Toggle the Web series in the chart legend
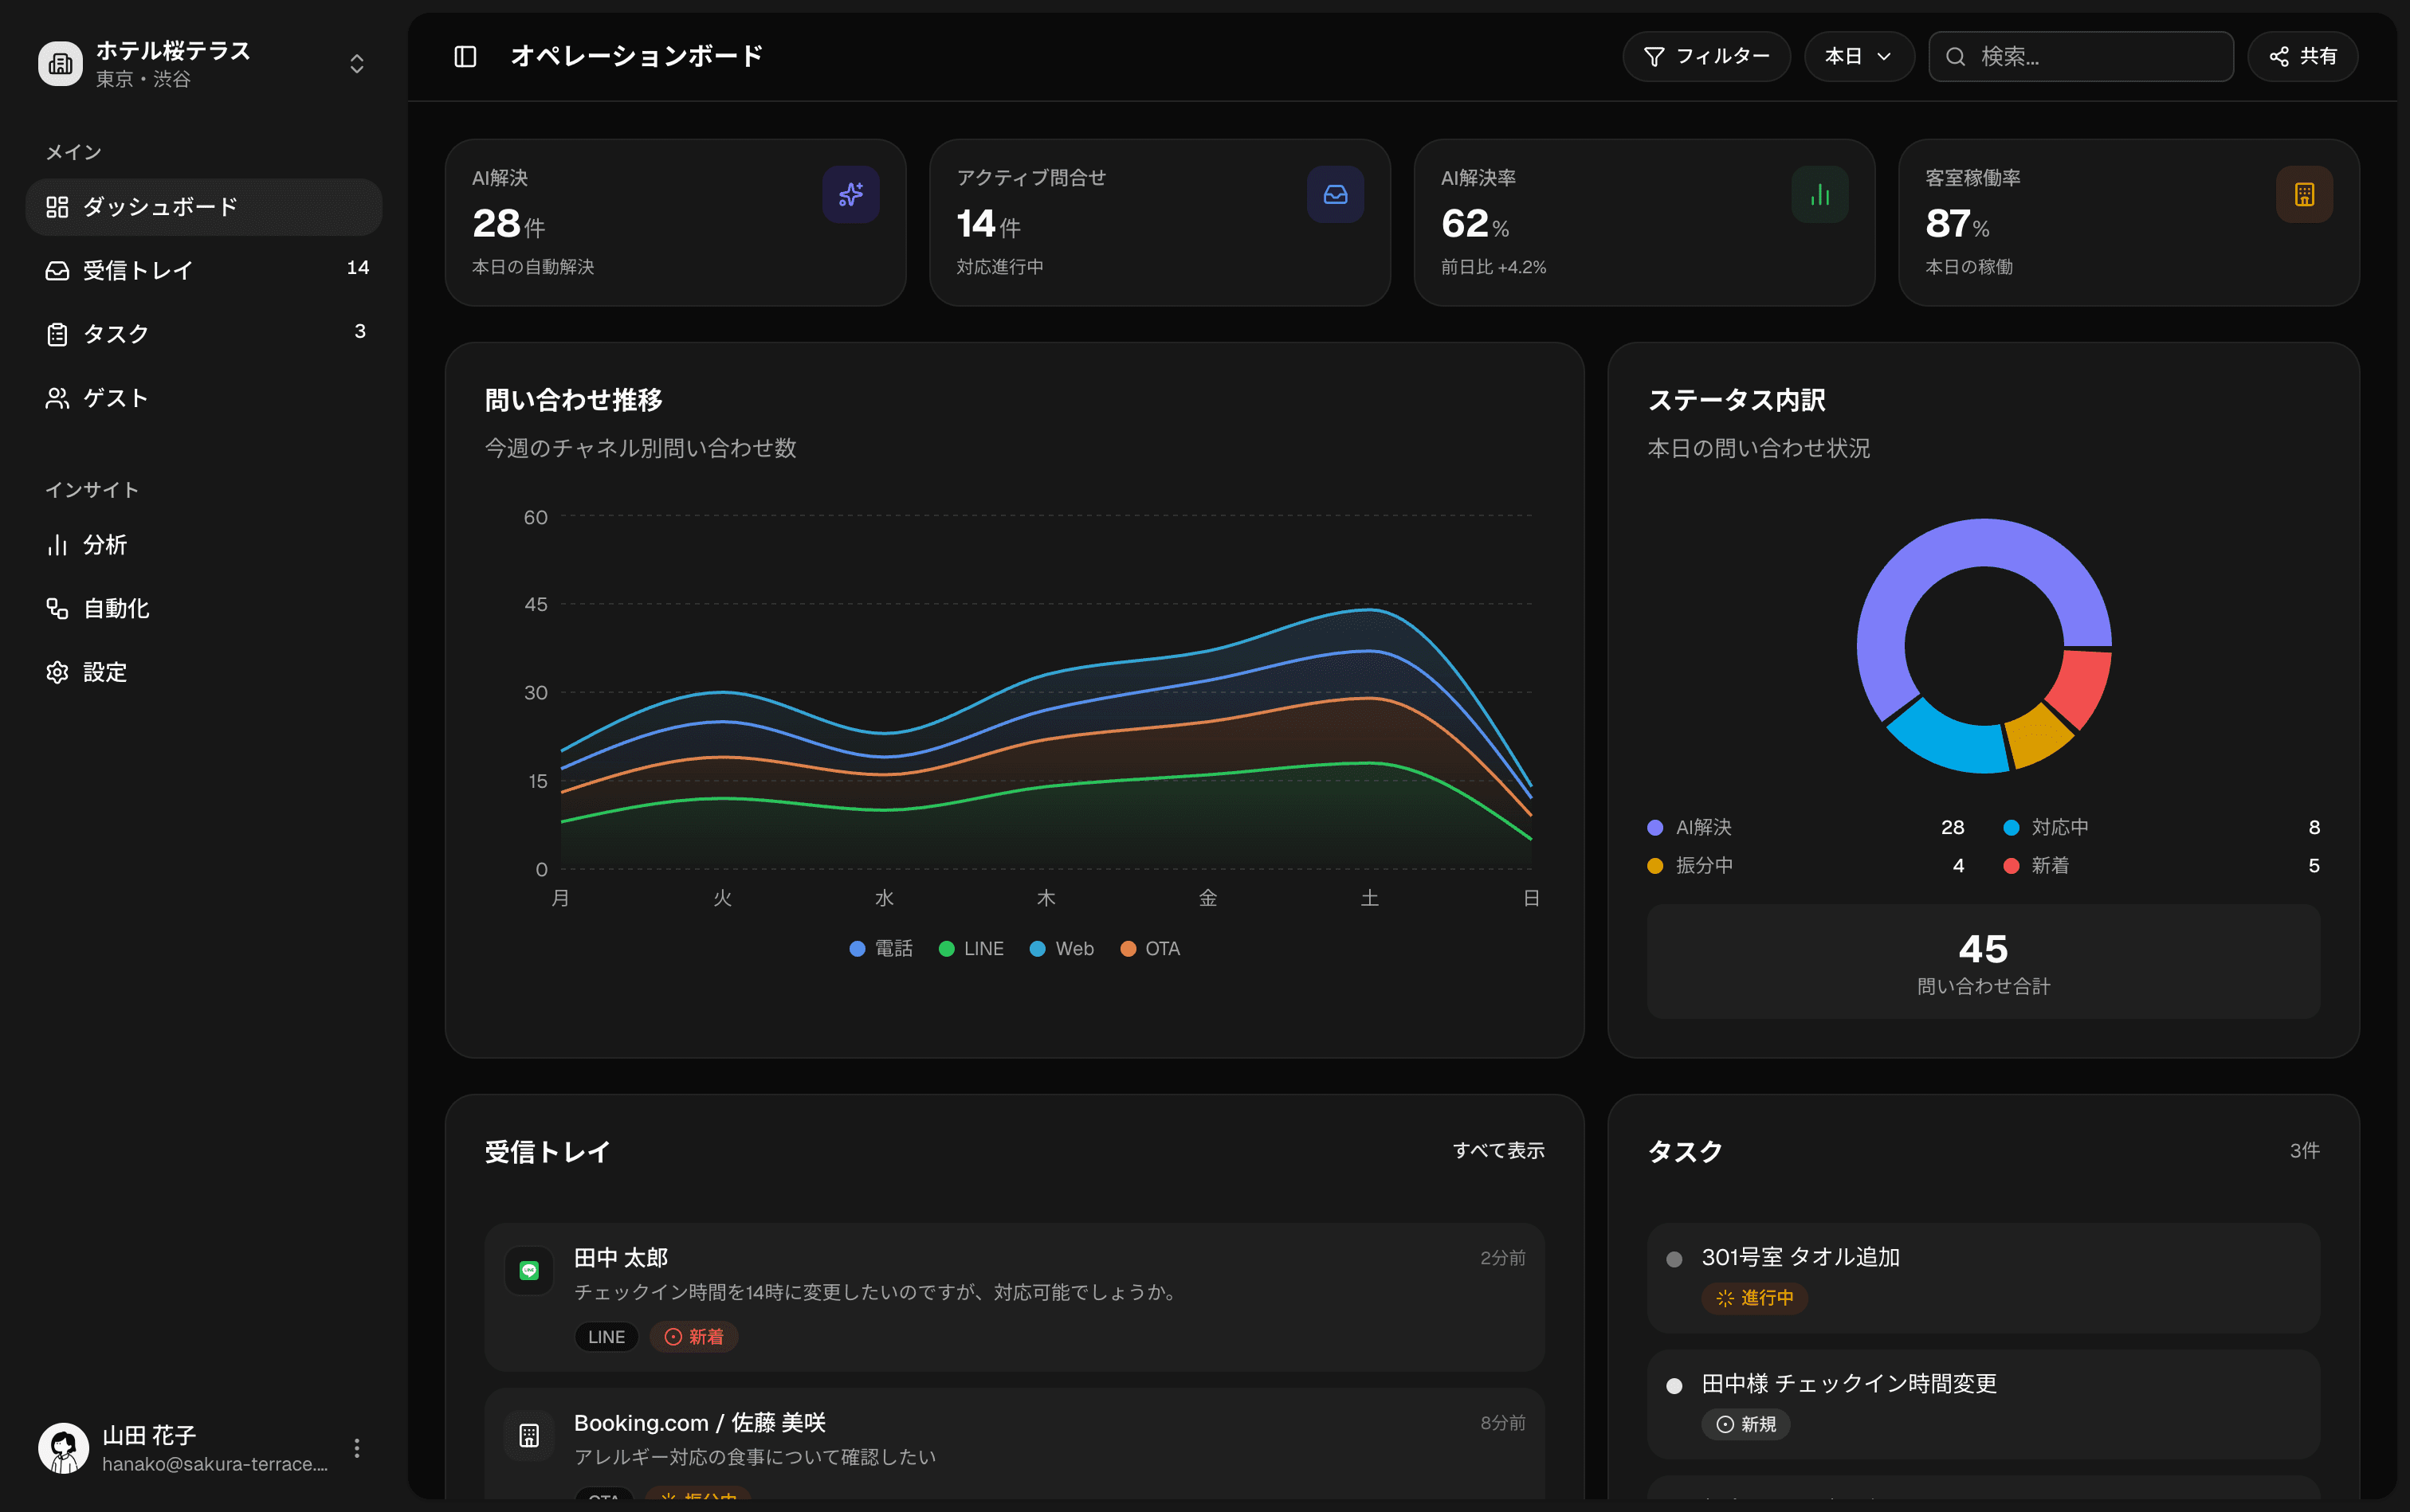2410x1512 pixels. pyautogui.click(x=1062, y=948)
